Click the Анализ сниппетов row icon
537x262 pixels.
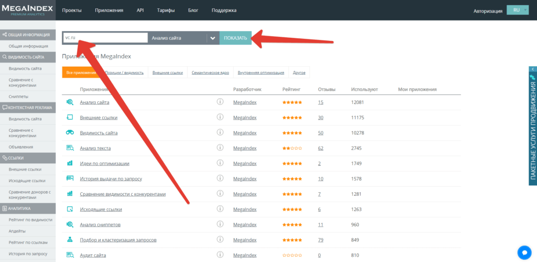(70, 225)
